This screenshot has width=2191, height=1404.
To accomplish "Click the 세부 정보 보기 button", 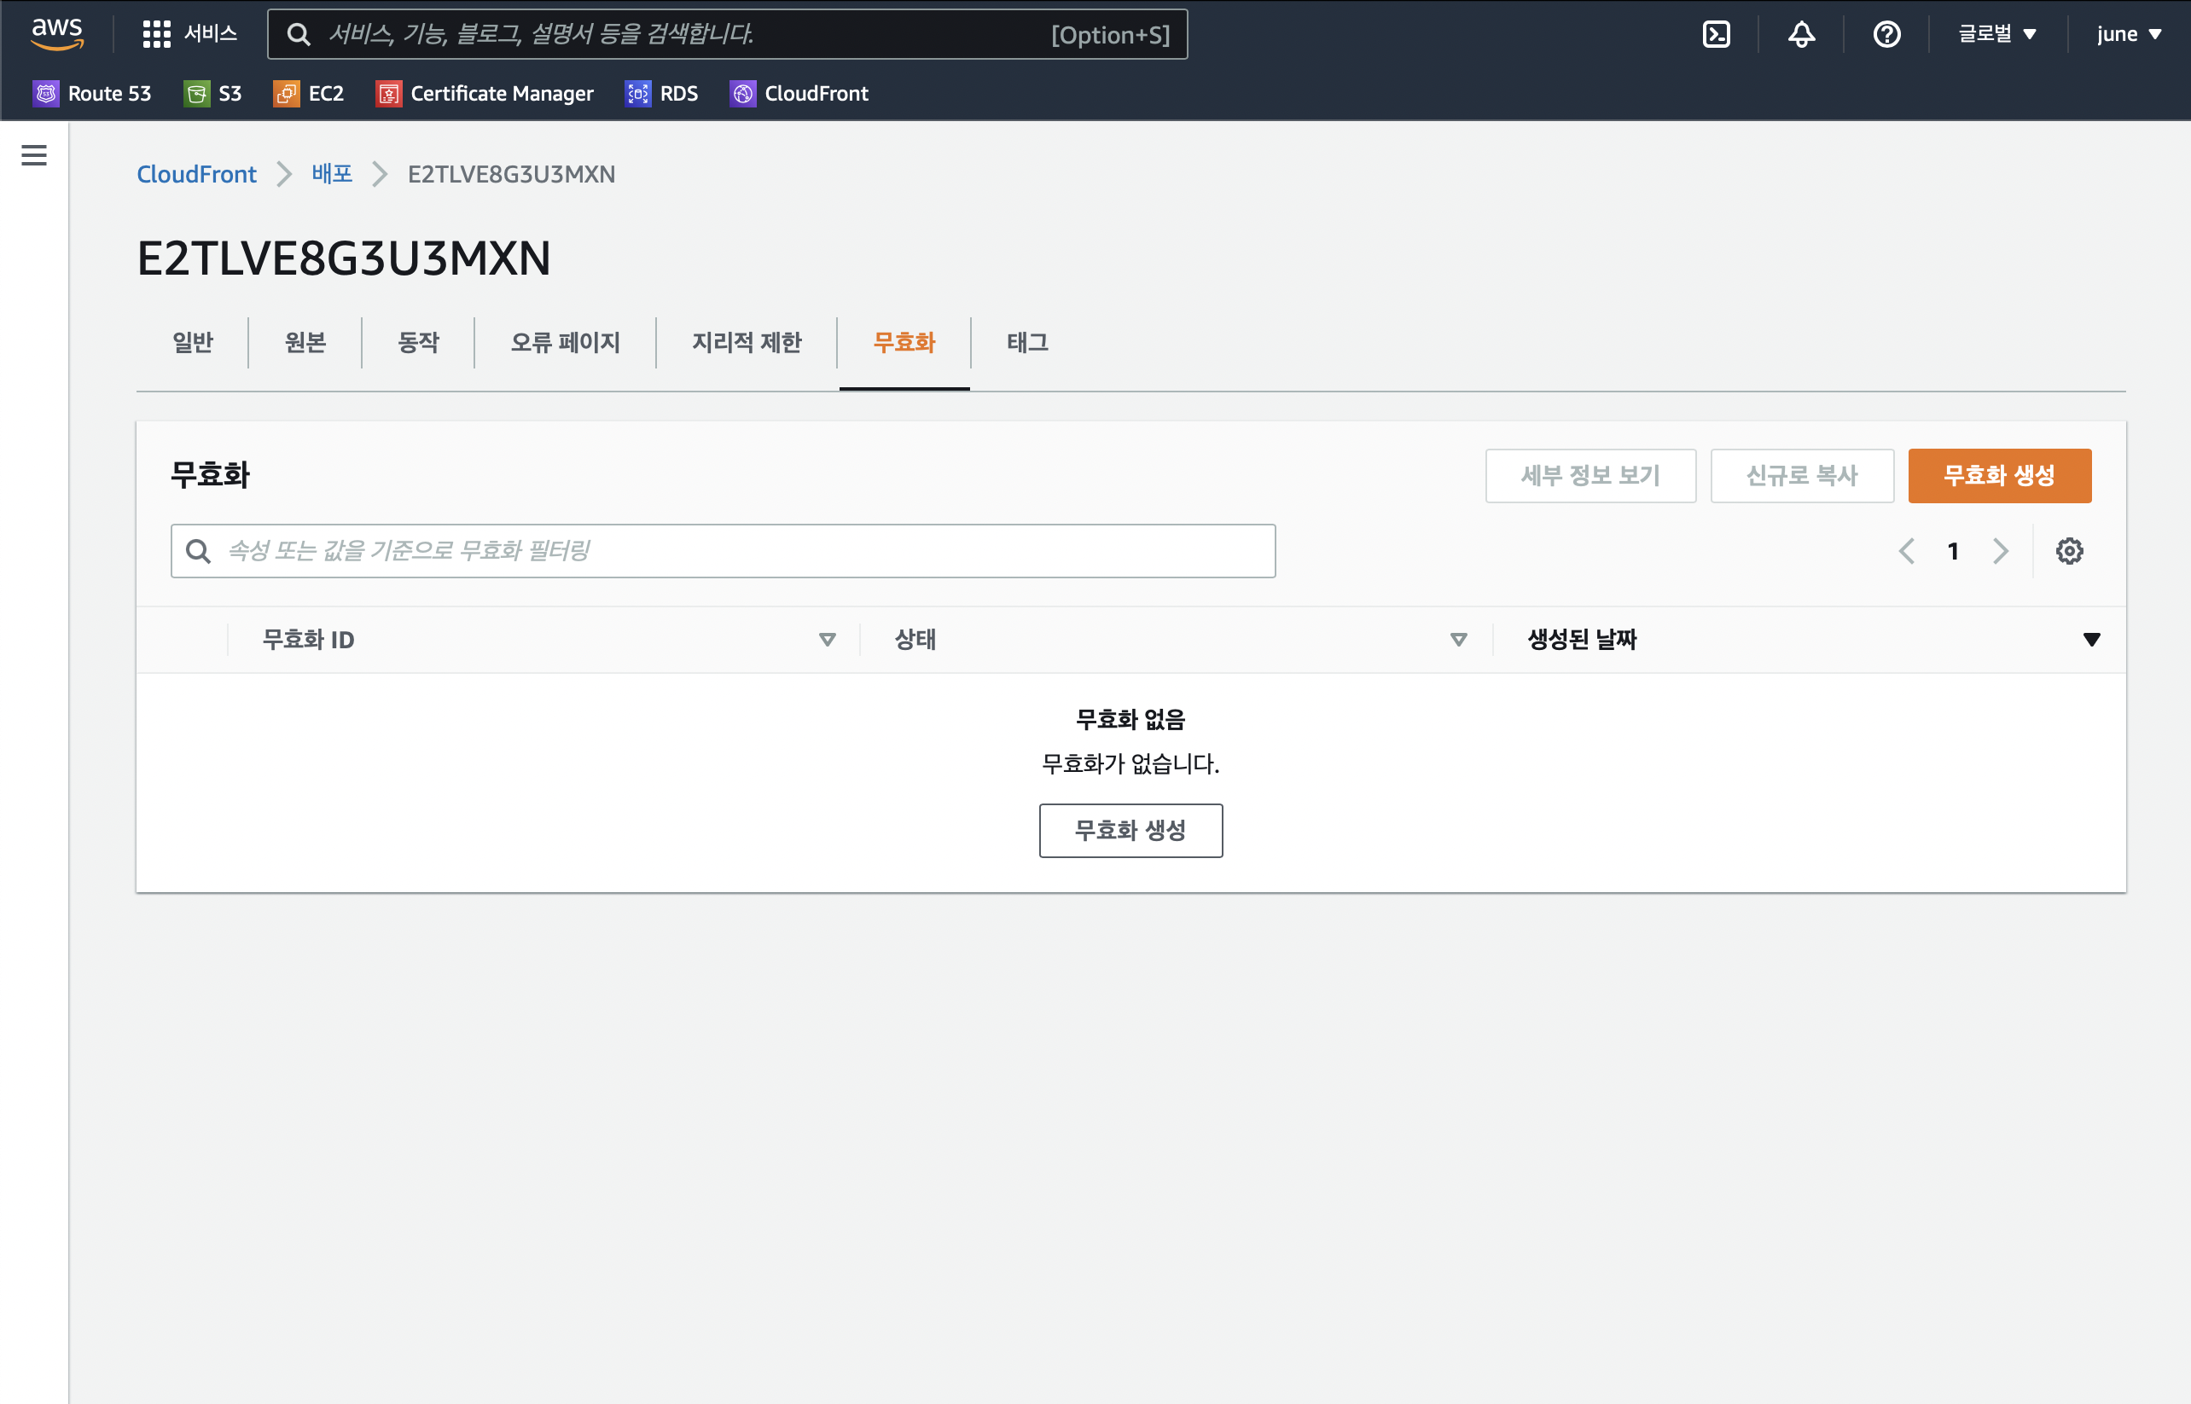I will point(1590,475).
